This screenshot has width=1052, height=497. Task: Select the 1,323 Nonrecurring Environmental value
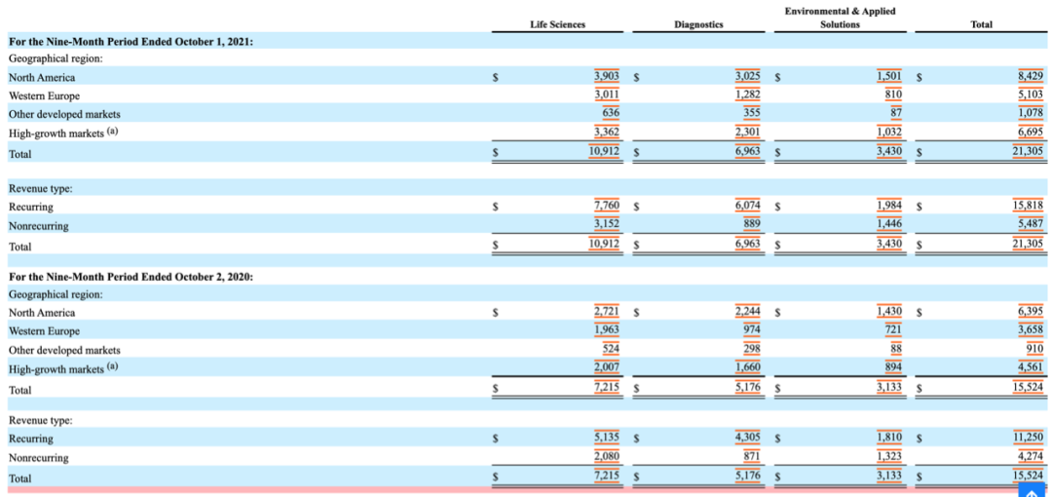[889, 457]
